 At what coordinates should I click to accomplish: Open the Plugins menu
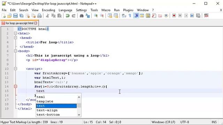point(128,10)
